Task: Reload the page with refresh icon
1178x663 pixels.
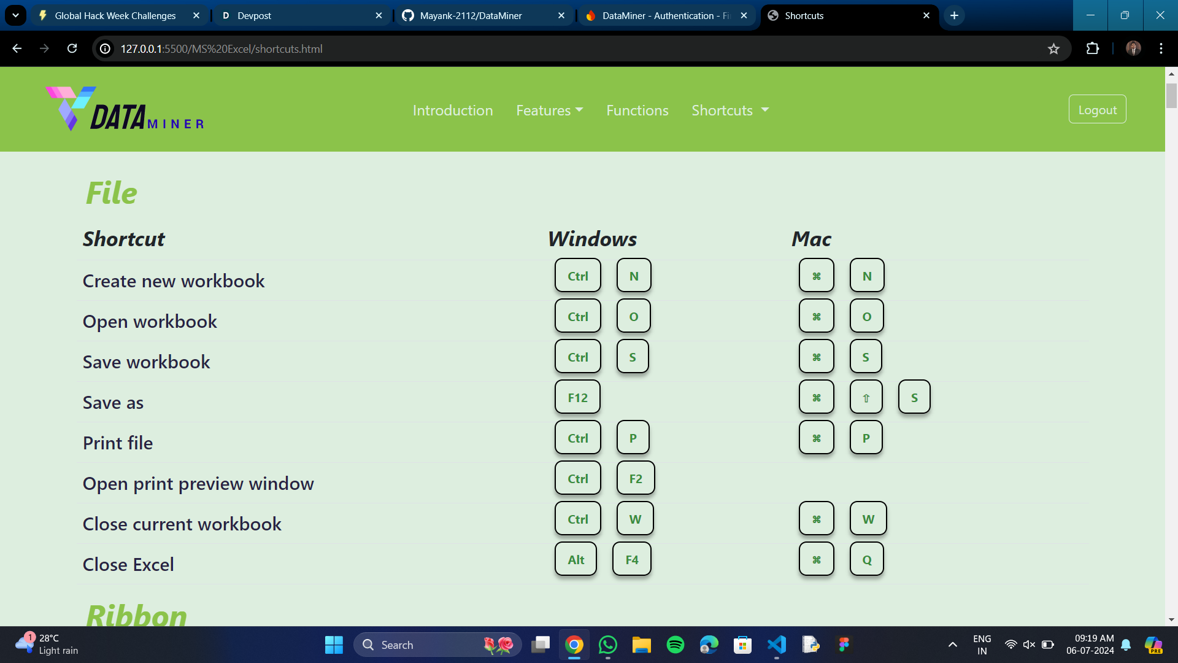Action: 72,48
